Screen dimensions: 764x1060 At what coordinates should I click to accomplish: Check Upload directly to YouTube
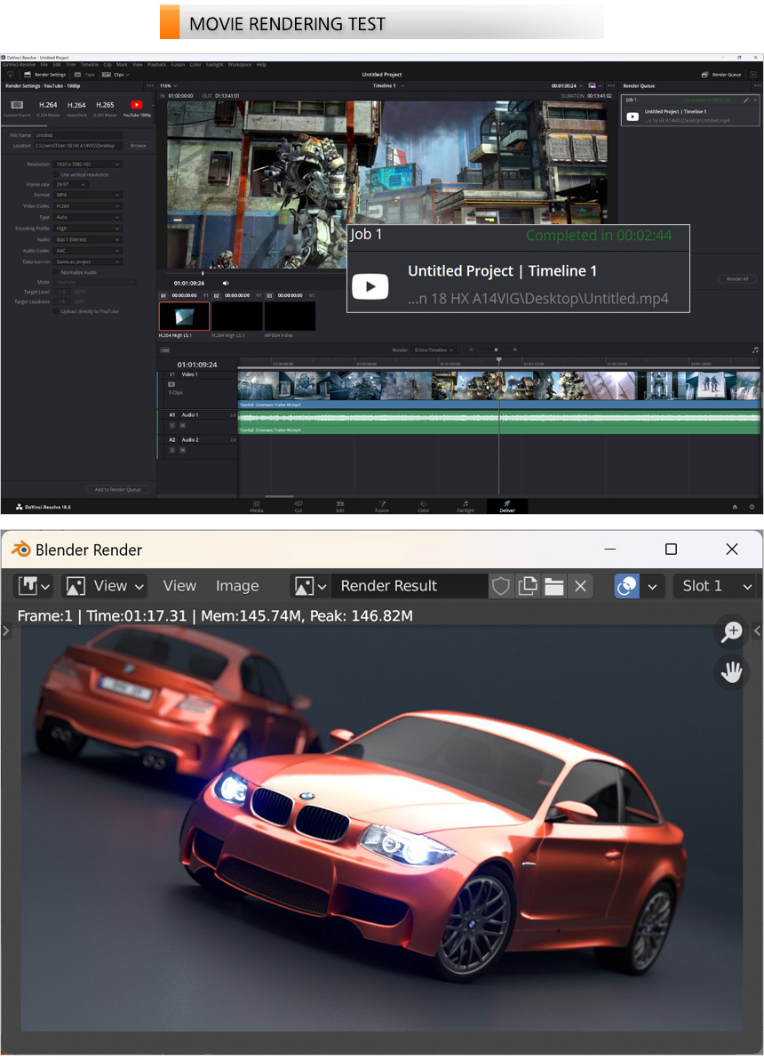tap(55, 311)
